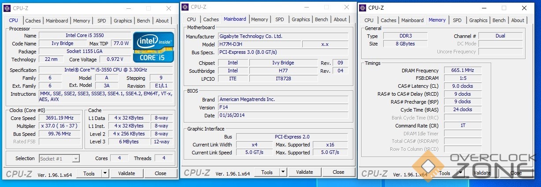Screen dimensions: 541x187
Task: Click the Bus Speed value 99.76 MHz
Action: (60, 134)
